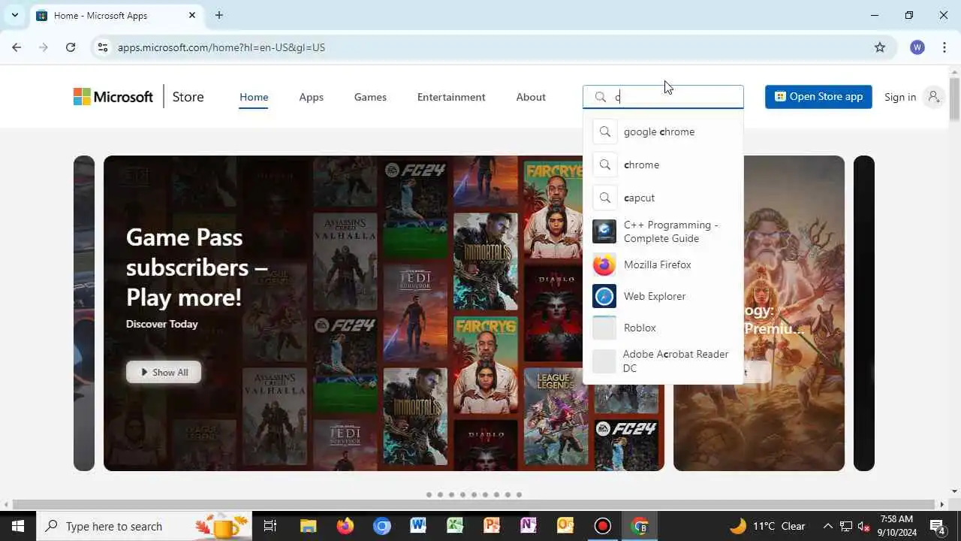Click the Discover Today text
Viewport: 961px width, 541px height.
(162, 324)
